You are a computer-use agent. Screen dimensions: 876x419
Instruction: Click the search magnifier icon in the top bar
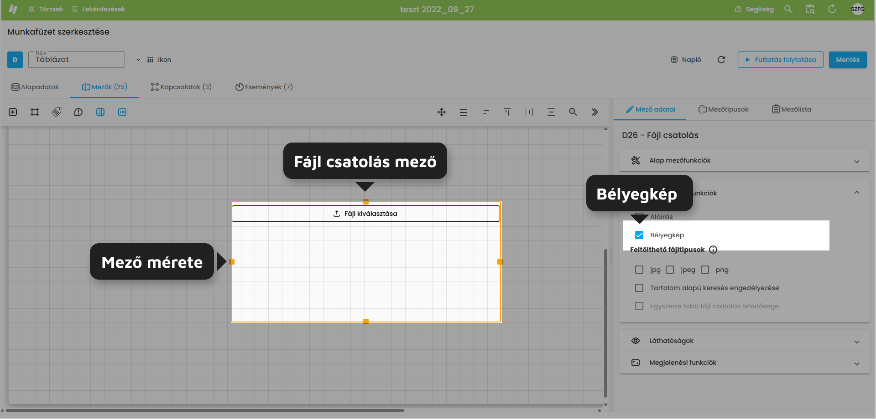788,9
